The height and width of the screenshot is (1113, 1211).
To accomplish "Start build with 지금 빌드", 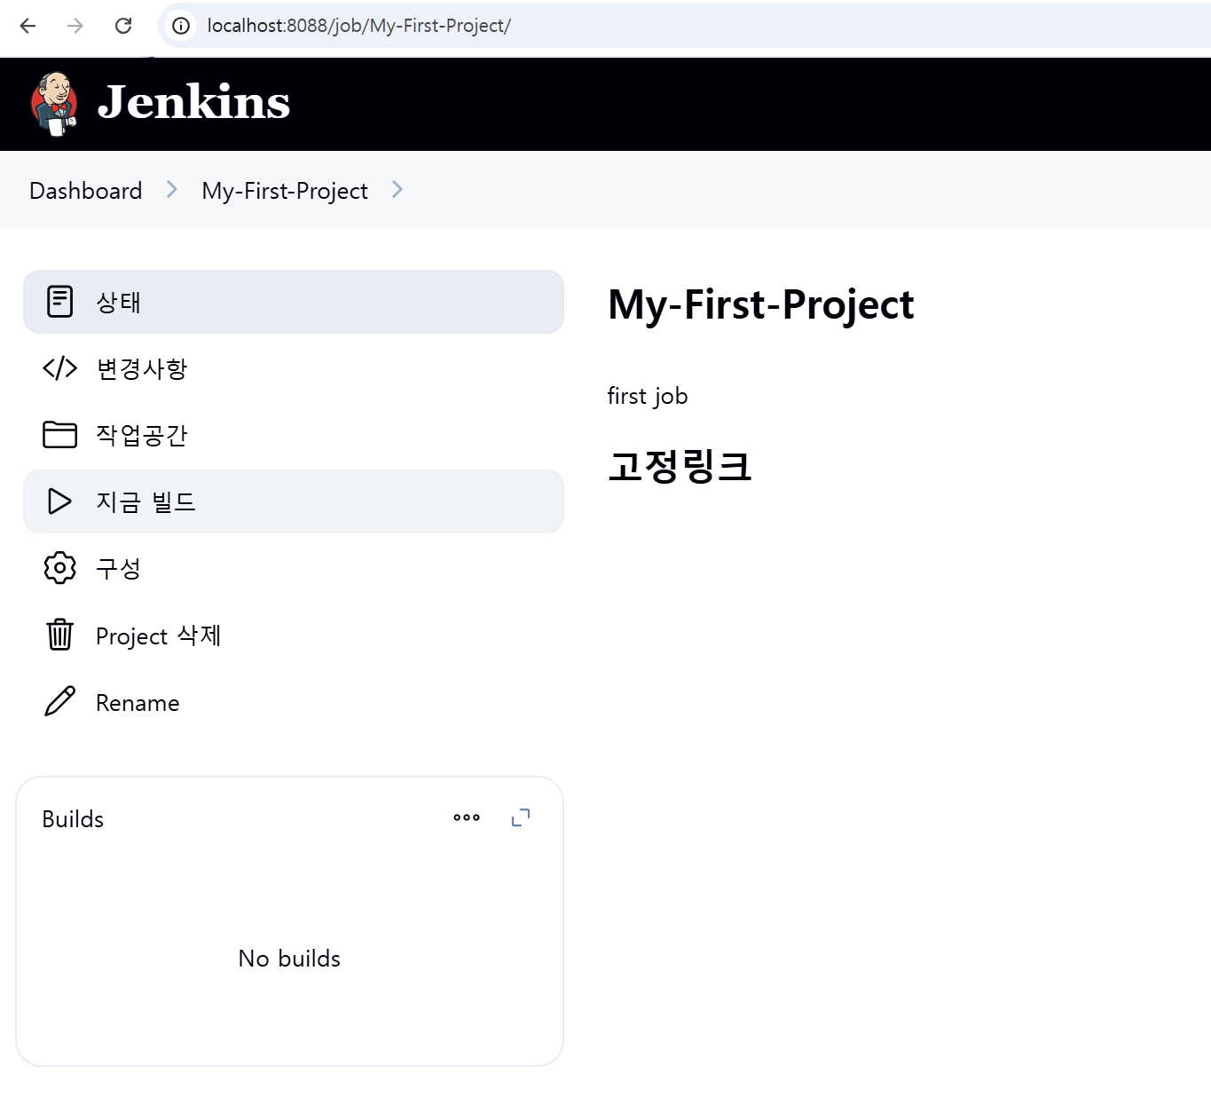I will (x=294, y=501).
